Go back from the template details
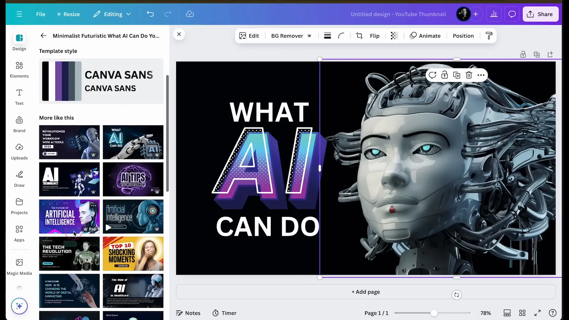This screenshot has height=320, width=569. [44, 36]
